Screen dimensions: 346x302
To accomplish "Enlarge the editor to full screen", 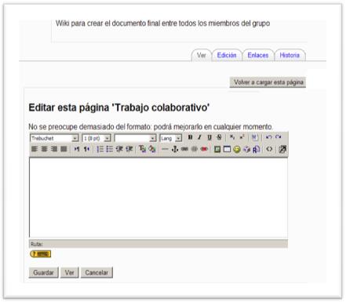I will (x=282, y=149).
